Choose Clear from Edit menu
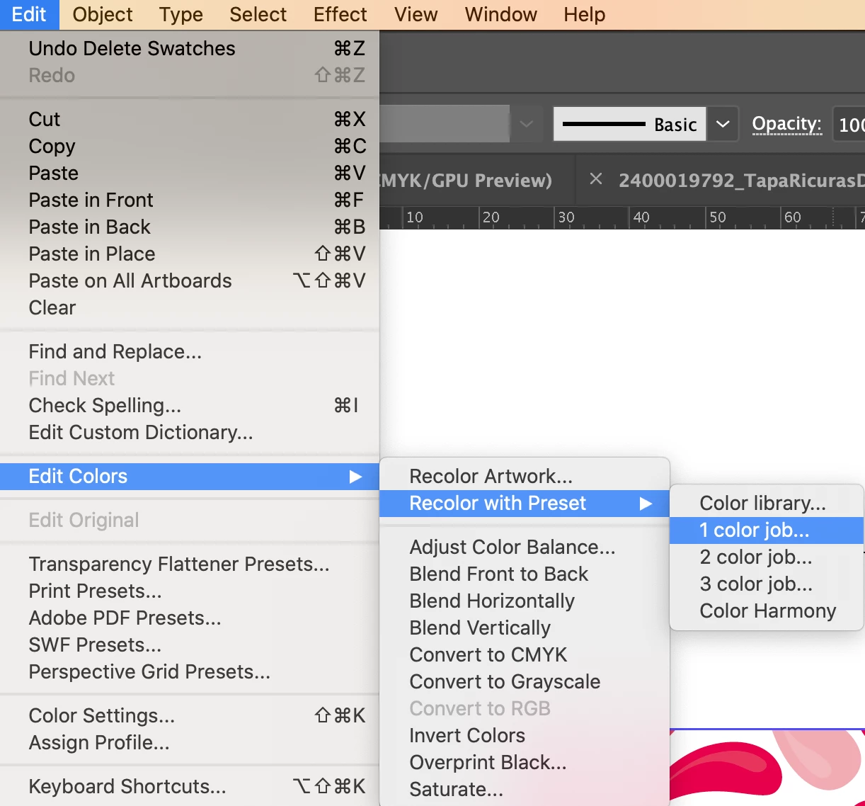Viewport: 865px width, 806px height. [x=190, y=307]
